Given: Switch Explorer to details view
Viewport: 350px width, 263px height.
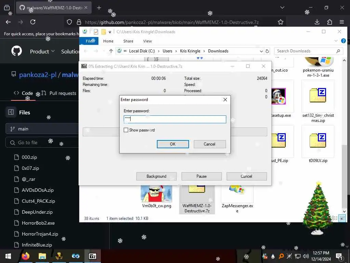Looking at the screenshot, I should click(335, 218).
